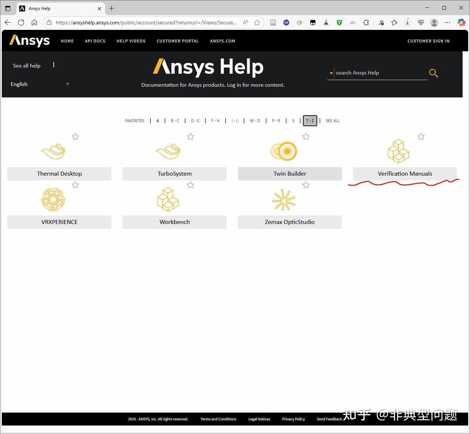Image resolution: width=470 pixels, height=434 pixels.
Task: Select the FAVORITES filter tab
Action: pyautogui.click(x=135, y=121)
